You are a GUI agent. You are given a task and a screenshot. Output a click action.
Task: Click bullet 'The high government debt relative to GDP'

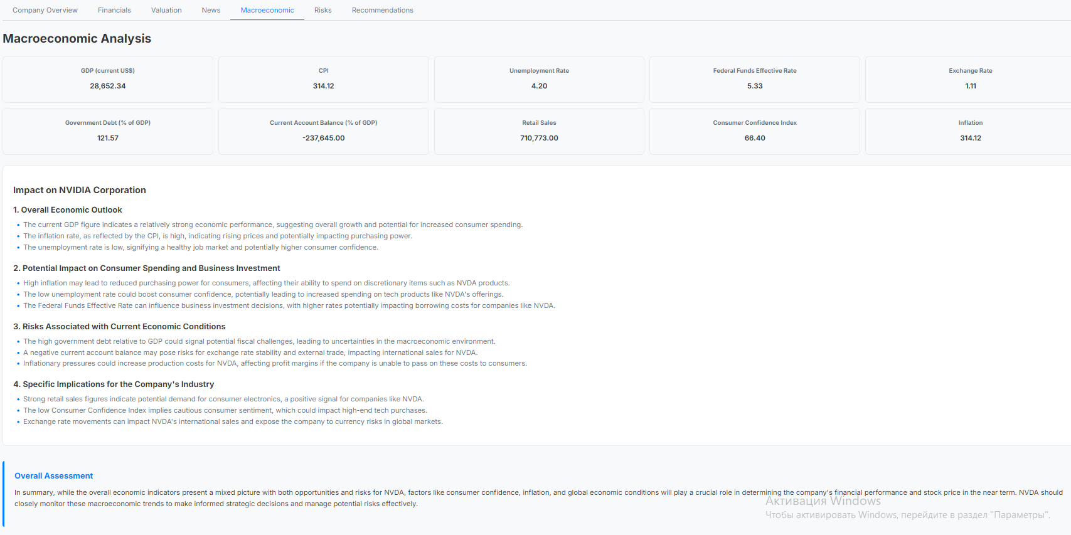coord(259,341)
